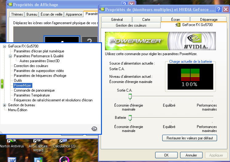The image size is (230, 162).
Task: Click the Sortie C.A. slider thumb
Action: [130, 96]
